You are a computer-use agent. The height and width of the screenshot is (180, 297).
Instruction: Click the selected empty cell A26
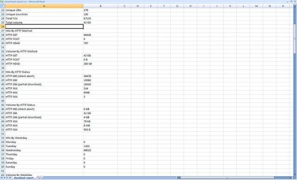(44, 26)
